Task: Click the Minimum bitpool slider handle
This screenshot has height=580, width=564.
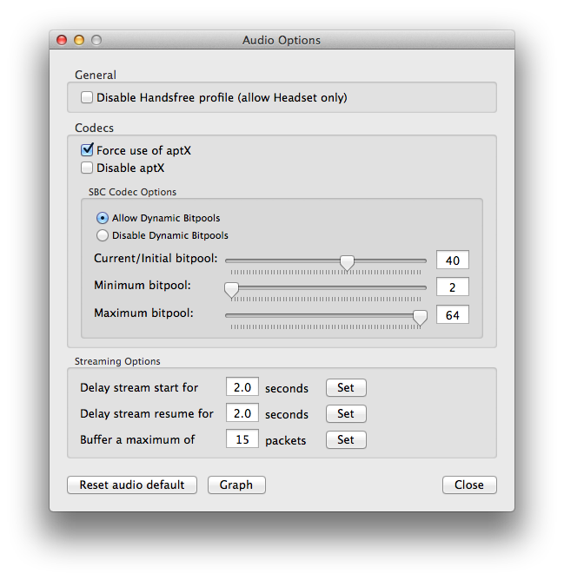Action: [231, 288]
